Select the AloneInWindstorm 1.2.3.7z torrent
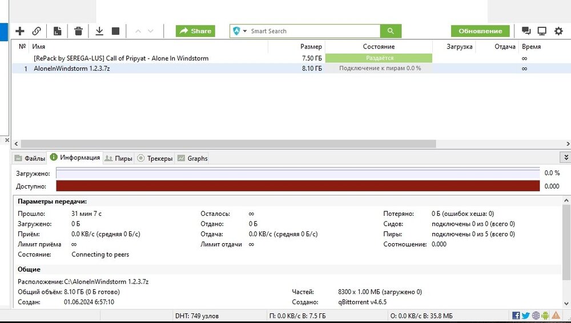The height and width of the screenshot is (323, 571). point(72,68)
